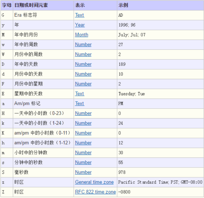The height and width of the screenshot is (198, 204).
Task: Open the Number link for am/pm 中的小时数（1-12）
Action: click(83, 143)
